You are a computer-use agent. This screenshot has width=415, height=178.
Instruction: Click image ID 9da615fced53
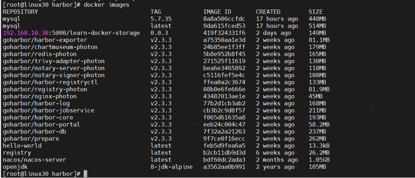point(224,26)
